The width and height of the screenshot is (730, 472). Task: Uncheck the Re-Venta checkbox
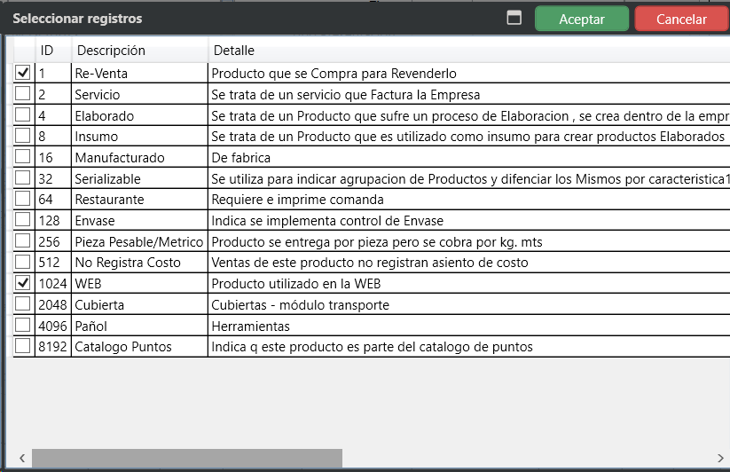tap(23, 73)
